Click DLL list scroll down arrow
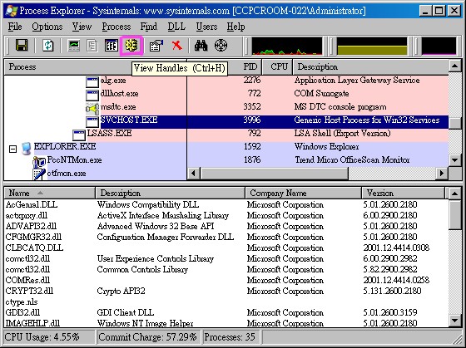 tap(455, 321)
